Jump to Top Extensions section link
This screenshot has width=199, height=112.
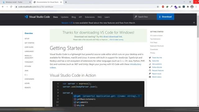tap(155, 39)
